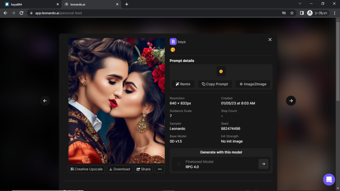This screenshot has height=191, width=340.
Task: Close the image details modal
Action: click(x=270, y=39)
